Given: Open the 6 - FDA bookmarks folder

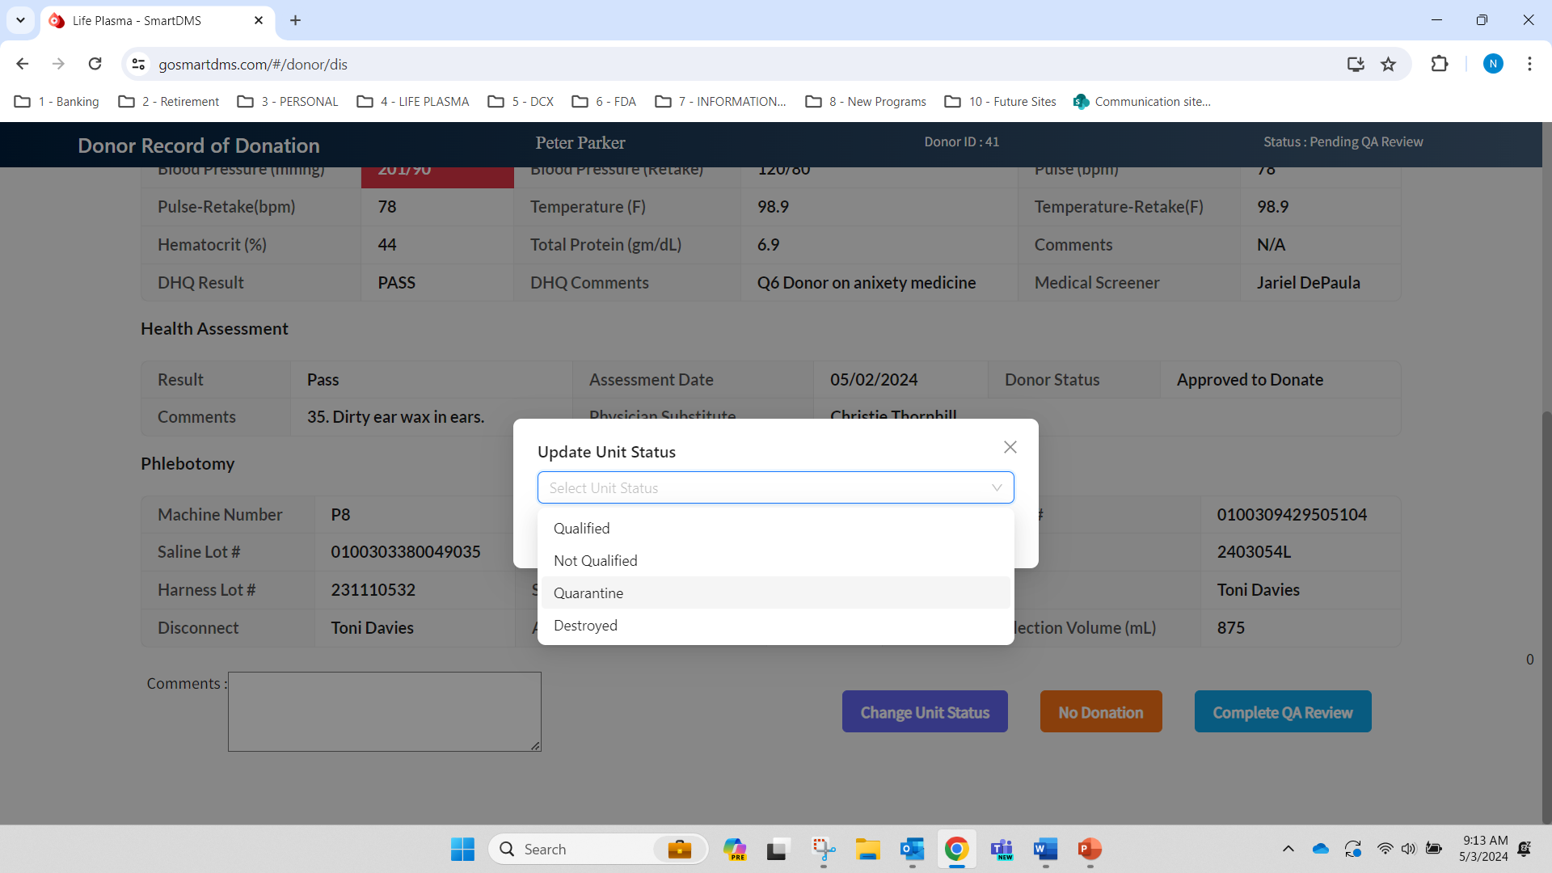Looking at the screenshot, I should coord(603,101).
